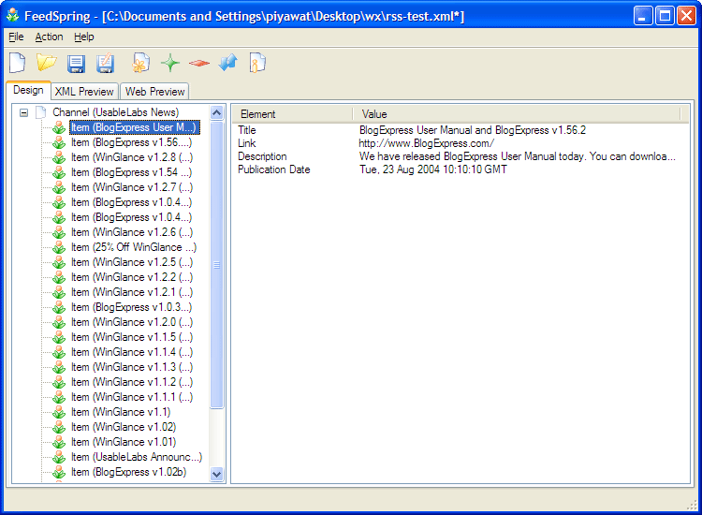Select the Link element row
The height and width of the screenshot is (515, 702).
[x=461, y=143]
